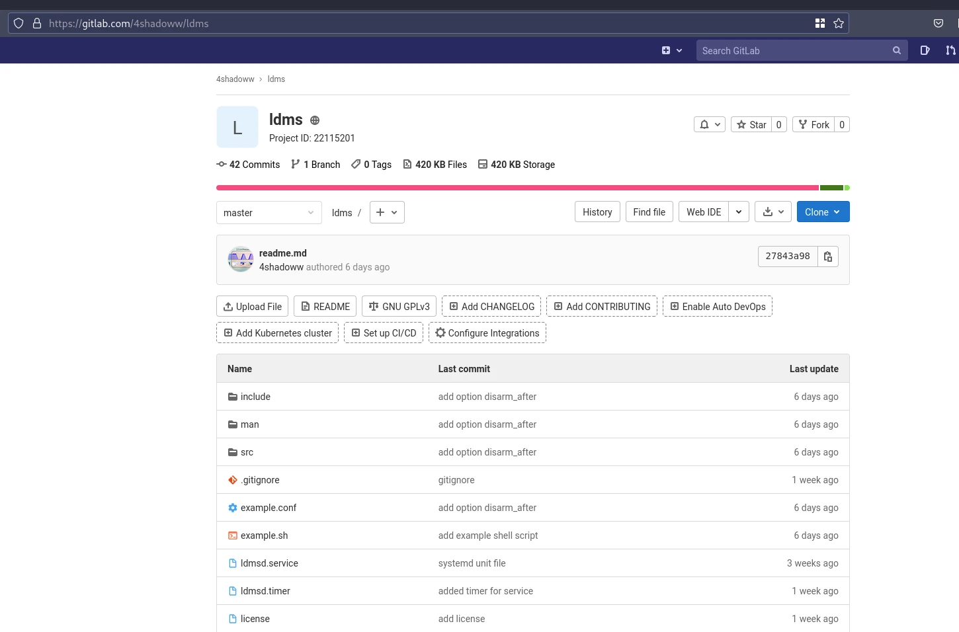Click Add CONTRIBUTING
959x632 pixels.
[602, 306]
